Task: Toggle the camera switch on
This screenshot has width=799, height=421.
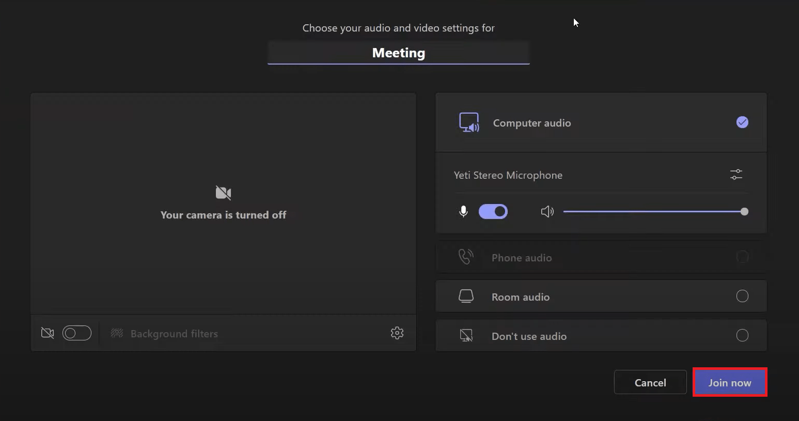Action: 77,333
